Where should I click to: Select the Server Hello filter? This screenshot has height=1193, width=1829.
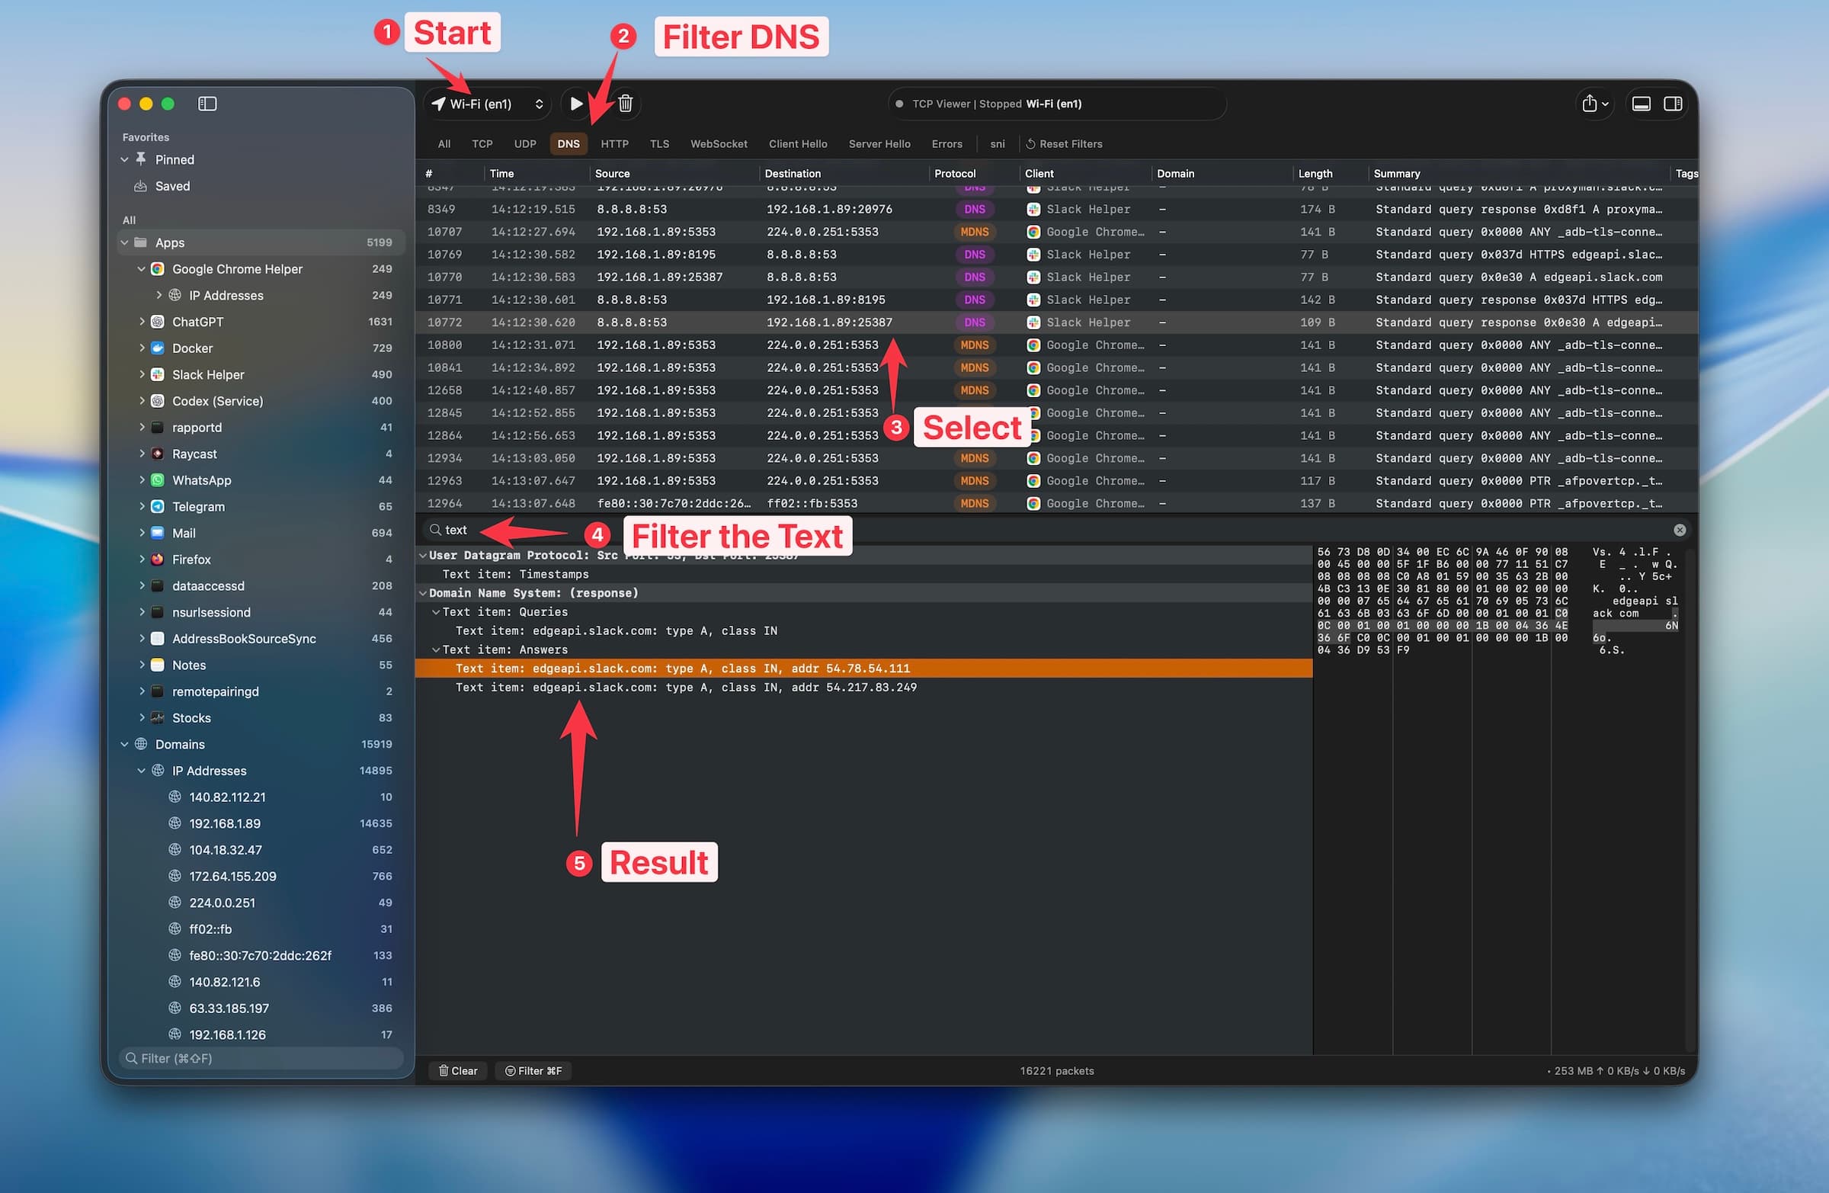879,144
